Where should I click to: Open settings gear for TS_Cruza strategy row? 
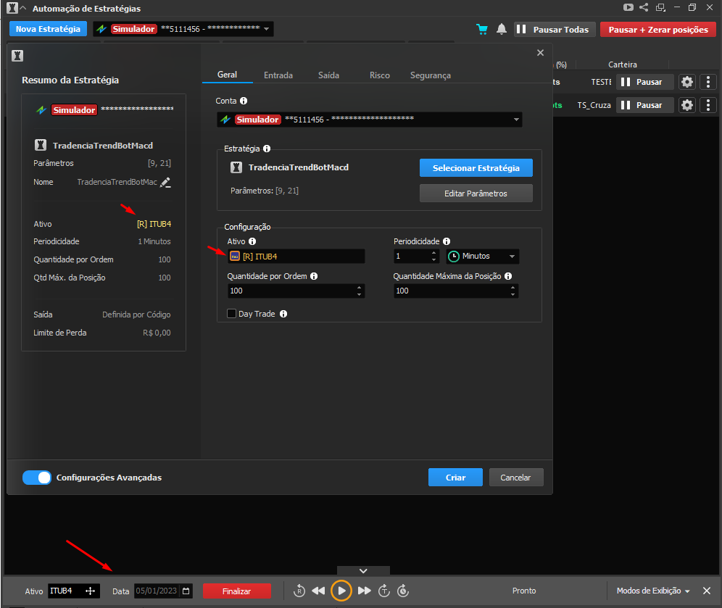687,105
